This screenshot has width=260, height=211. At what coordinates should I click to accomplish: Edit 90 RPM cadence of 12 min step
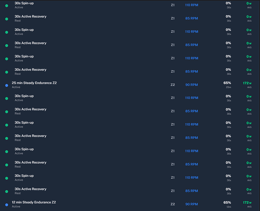pos(192,204)
